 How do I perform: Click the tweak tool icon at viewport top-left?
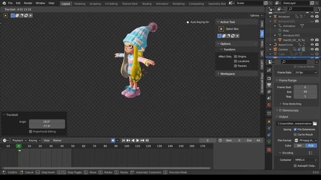[x=6, y=15]
